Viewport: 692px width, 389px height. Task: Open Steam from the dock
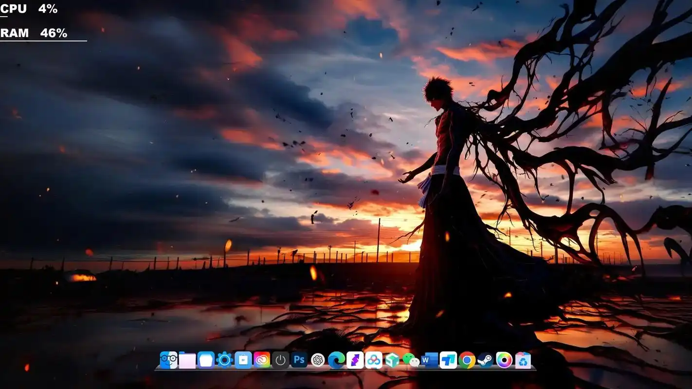486,360
